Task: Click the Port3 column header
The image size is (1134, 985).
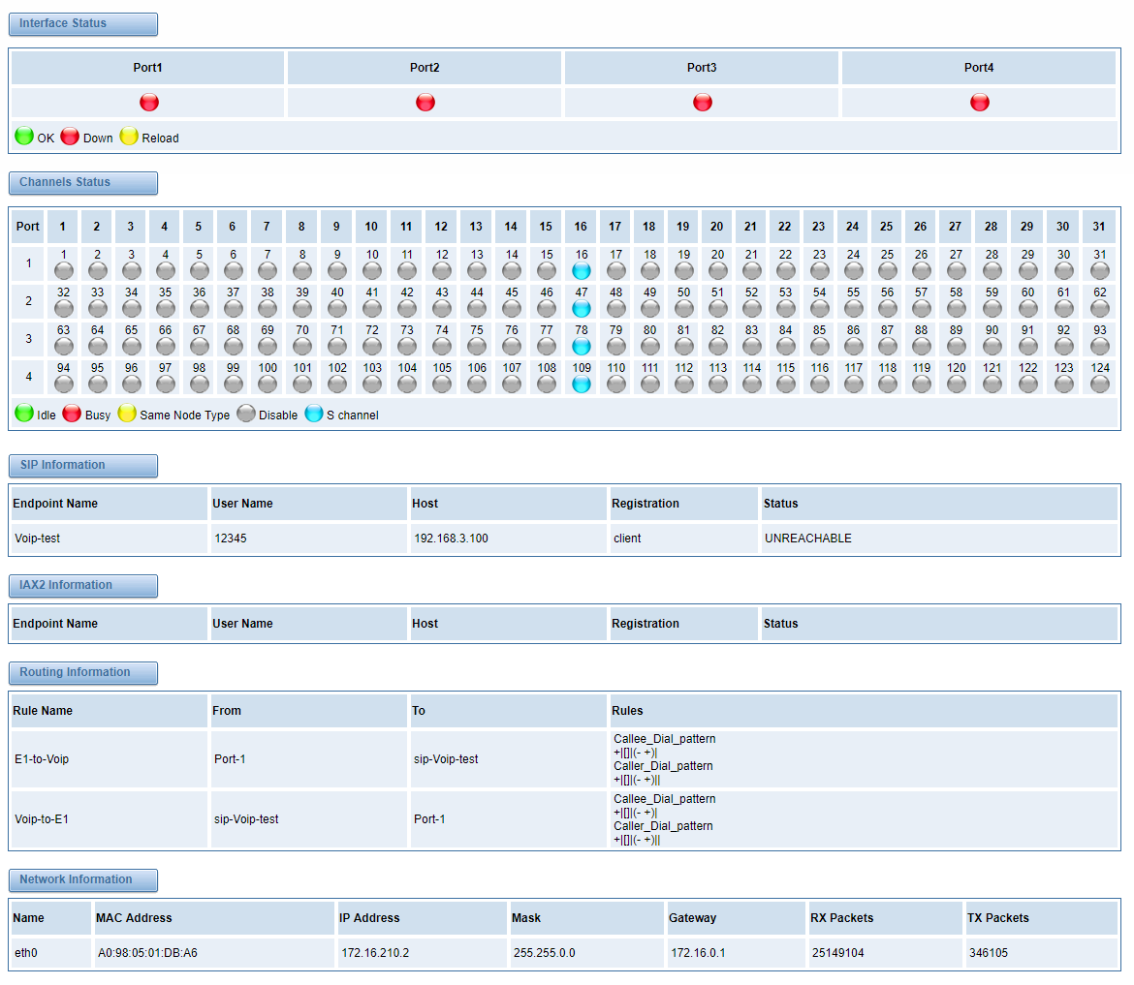Action: pyautogui.click(x=702, y=67)
